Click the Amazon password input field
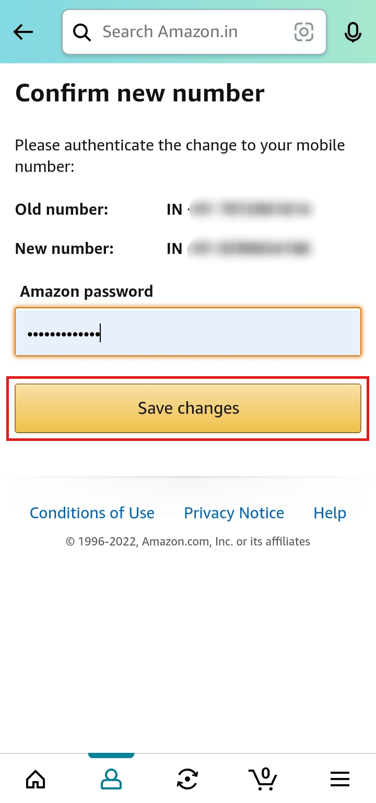 pyautogui.click(x=188, y=332)
